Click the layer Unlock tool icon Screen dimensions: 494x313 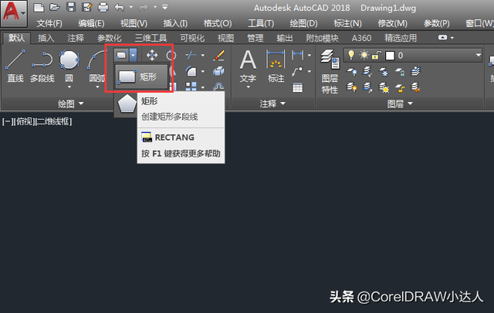coord(400,87)
